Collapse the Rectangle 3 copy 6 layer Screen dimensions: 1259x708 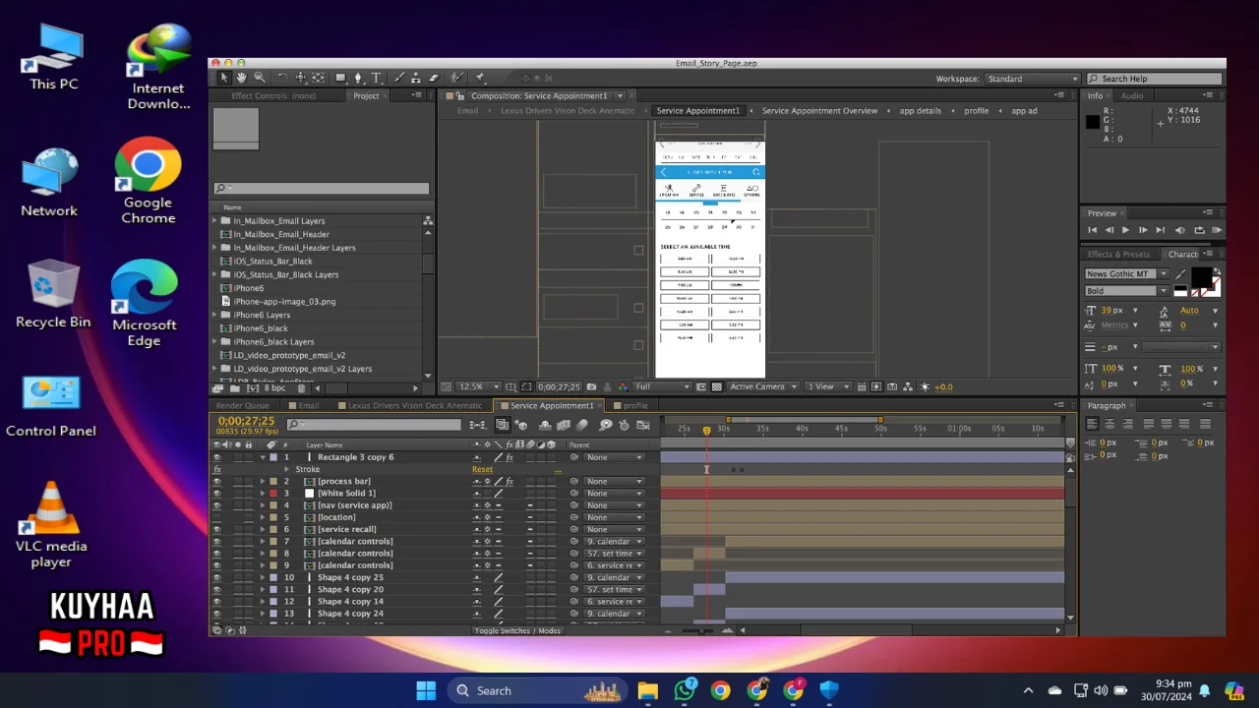(263, 457)
